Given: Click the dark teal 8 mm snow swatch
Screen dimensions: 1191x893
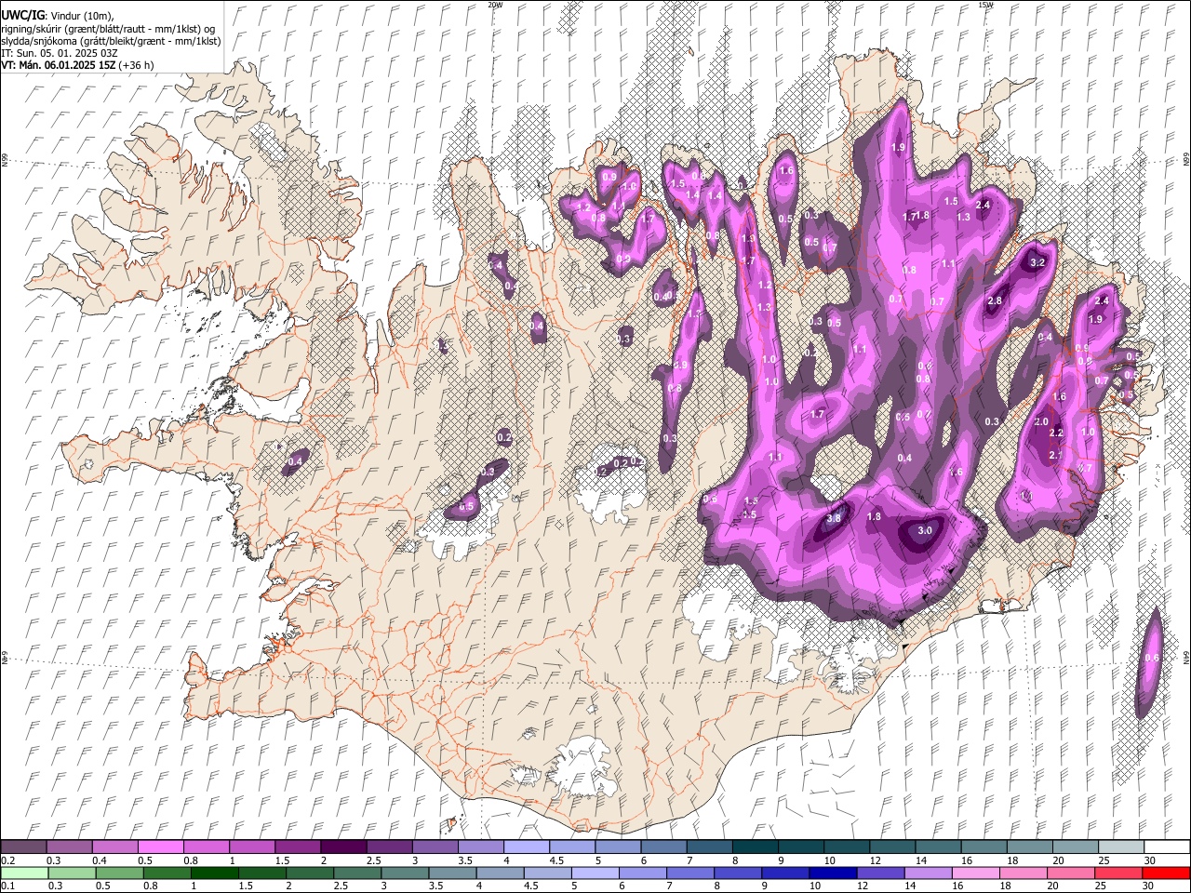Looking at the screenshot, I should pyautogui.click(x=755, y=846).
